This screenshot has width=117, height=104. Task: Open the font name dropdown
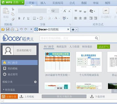pyautogui.click(x=49, y=11)
